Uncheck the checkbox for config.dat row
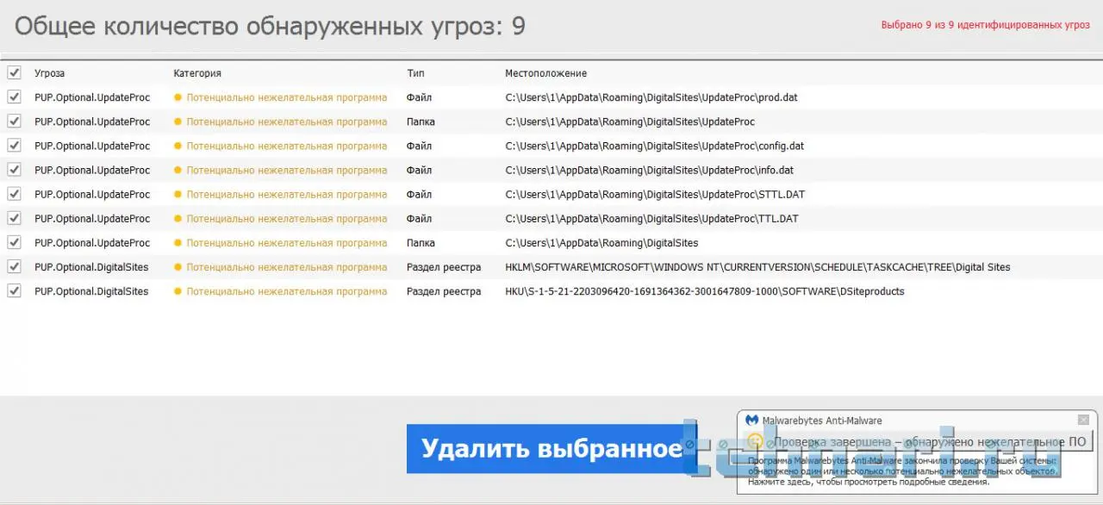 (14, 146)
